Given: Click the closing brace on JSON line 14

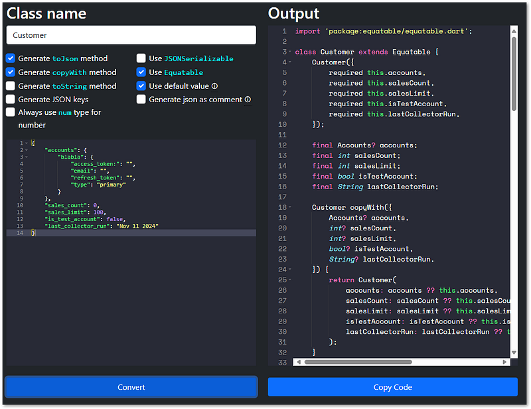Looking at the screenshot, I should point(33,233).
